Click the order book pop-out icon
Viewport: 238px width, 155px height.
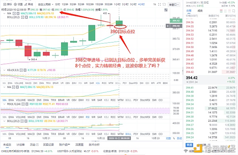234,11
